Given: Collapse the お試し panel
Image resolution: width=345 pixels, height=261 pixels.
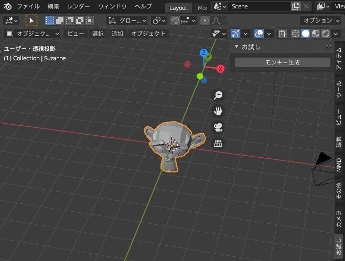Looking at the screenshot, I should tap(236, 47).
